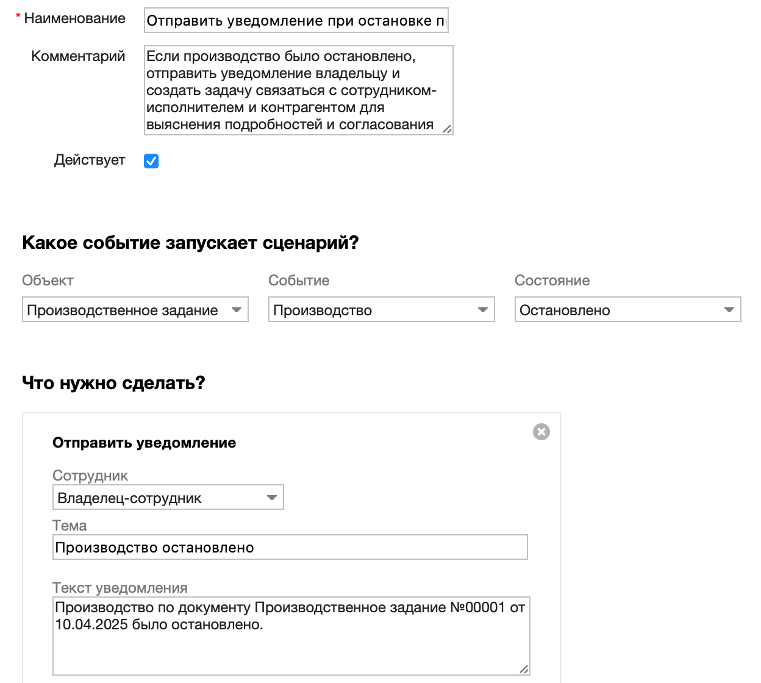Click the dropdown arrow beside «Производственное задание»
The height and width of the screenshot is (683, 761).
click(x=238, y=310)
